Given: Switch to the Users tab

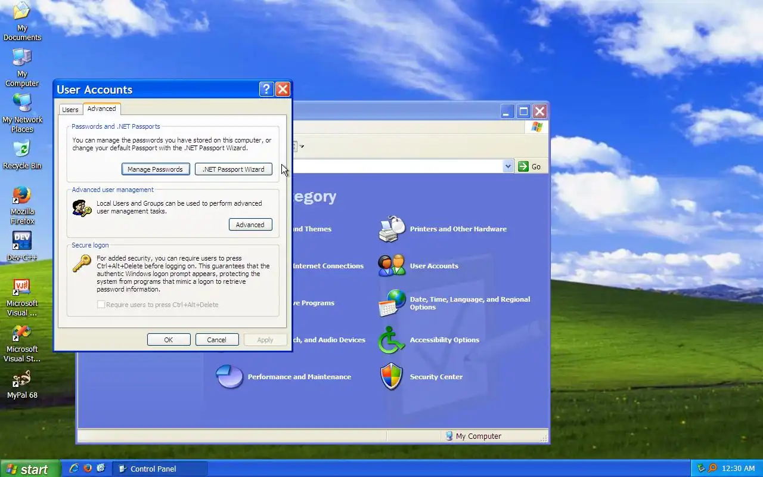Looking at the screenshot, I should click(70, 110).
